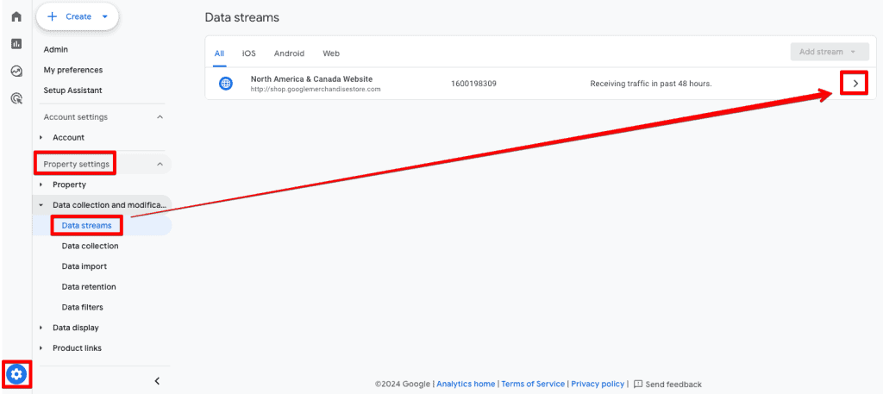Select the All tab

pyautogui.click(x=219, y=53)
